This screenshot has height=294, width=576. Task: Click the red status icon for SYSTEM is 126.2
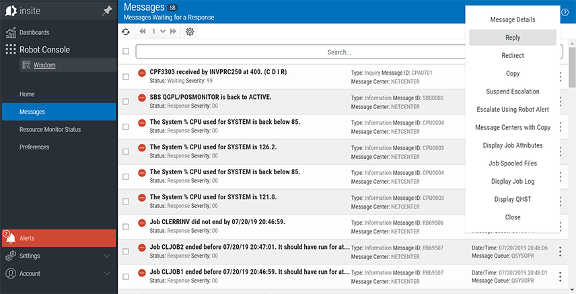click(x=142, y=148)
